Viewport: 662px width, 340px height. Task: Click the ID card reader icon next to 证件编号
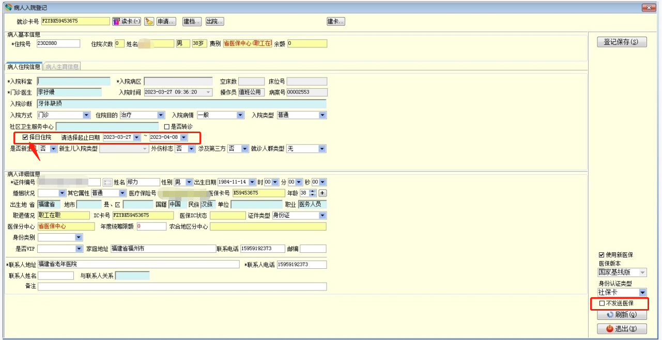107,182
